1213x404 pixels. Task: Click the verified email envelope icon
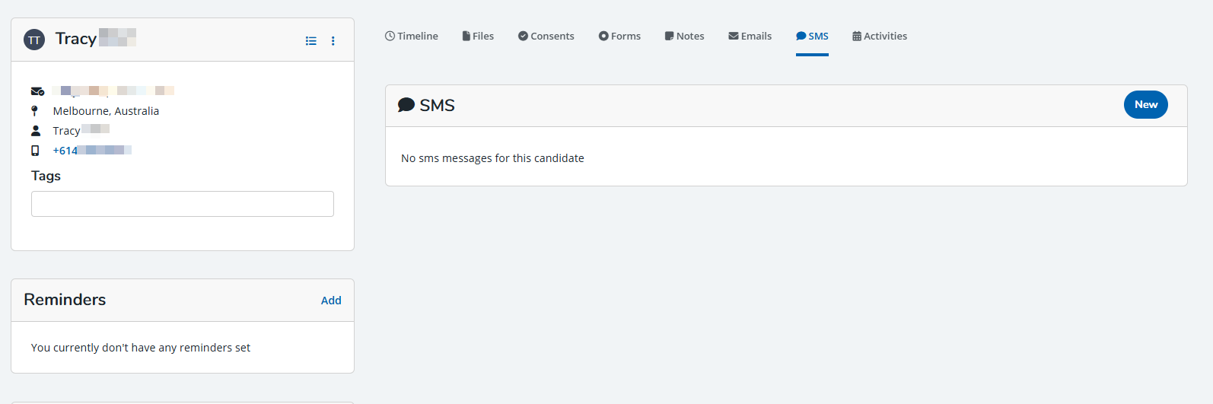coord(37,91)
